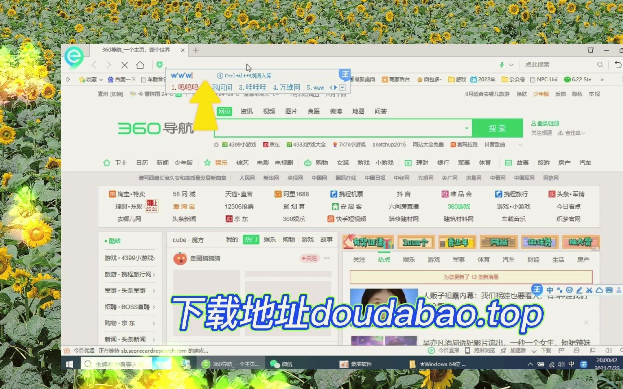Open the 携程机票 site link
The height and width of the screenshot is (389, 623).
tap(347, 194)
